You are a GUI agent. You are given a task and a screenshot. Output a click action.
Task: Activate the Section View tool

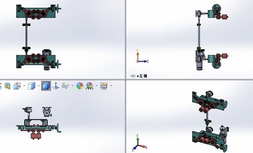click(7, 86)
